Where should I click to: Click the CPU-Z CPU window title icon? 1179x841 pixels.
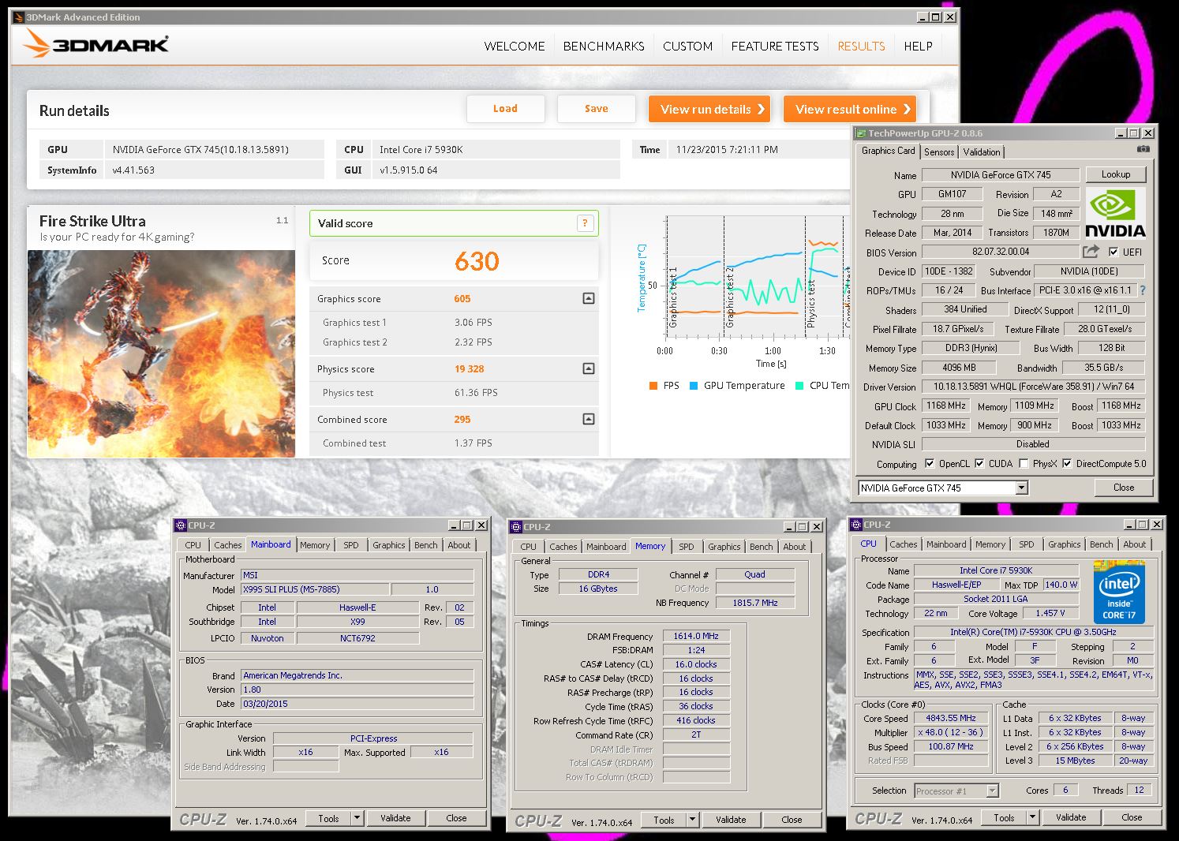(x=856, y=525)
